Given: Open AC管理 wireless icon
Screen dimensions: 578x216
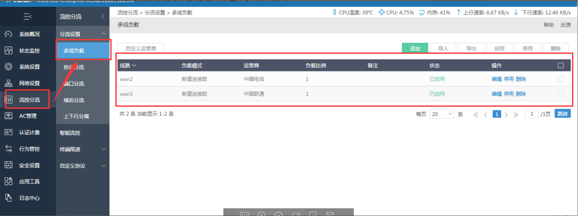Looking at the screenshot, I should 8,116.
